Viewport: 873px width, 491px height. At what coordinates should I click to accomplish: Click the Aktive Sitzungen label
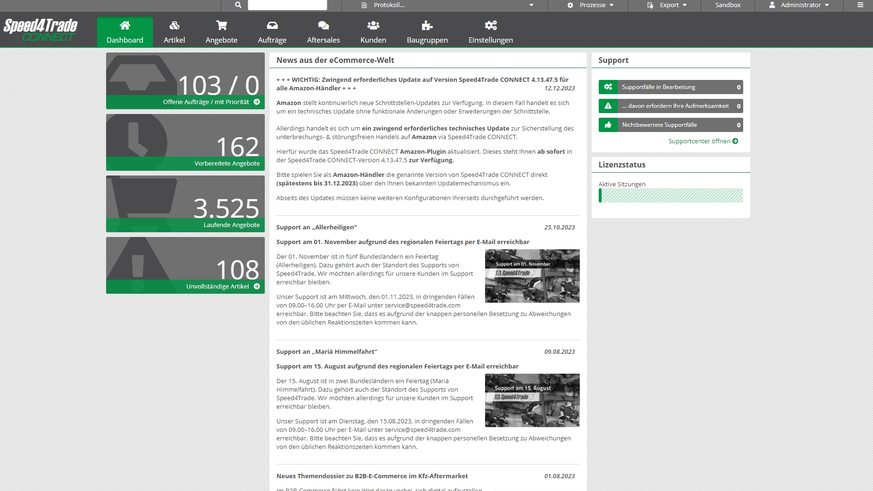pos(622,184)
